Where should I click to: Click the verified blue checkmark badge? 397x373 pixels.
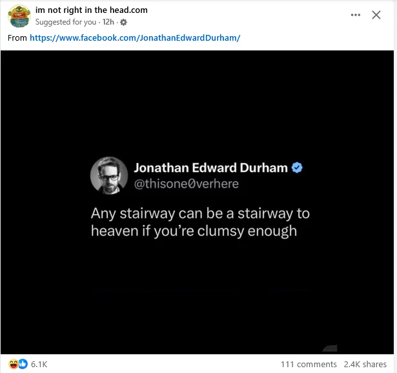(297, 167)
